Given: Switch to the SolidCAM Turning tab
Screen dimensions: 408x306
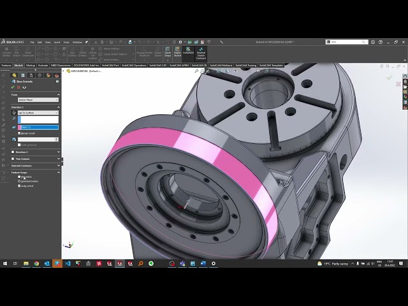Looking at the screenshot, I should point(245,65).
